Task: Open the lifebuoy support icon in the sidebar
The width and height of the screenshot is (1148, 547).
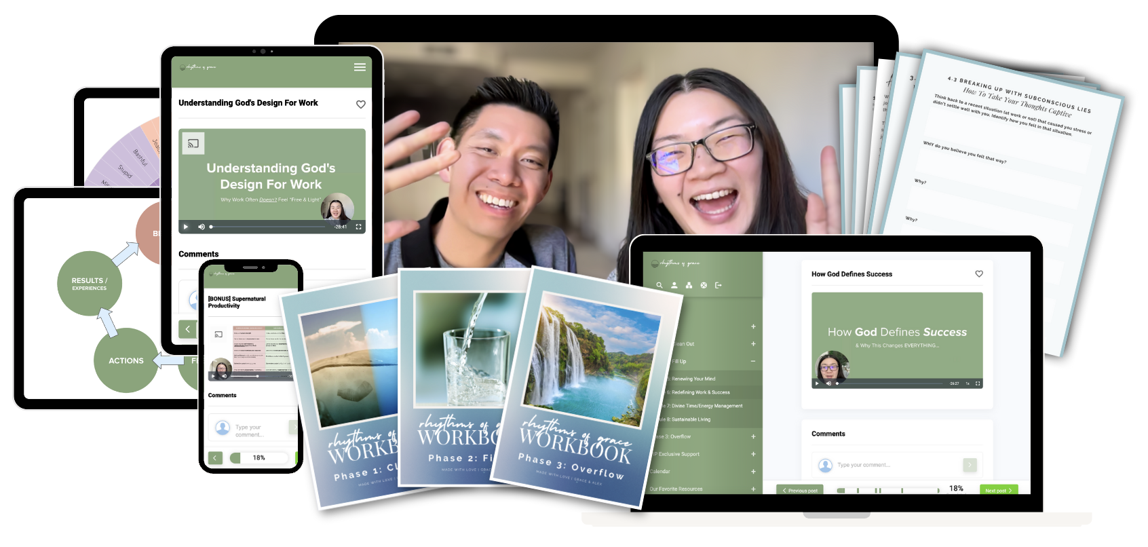Action: pyautogui.click(x=704, y=286)
